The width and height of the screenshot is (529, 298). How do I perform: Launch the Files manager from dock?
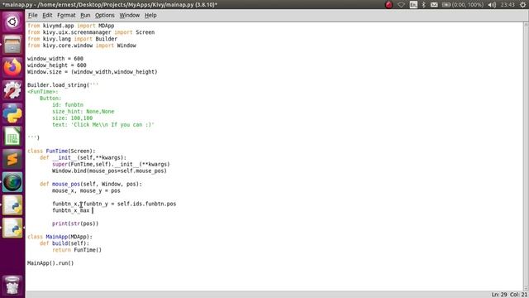coord(12,44)
